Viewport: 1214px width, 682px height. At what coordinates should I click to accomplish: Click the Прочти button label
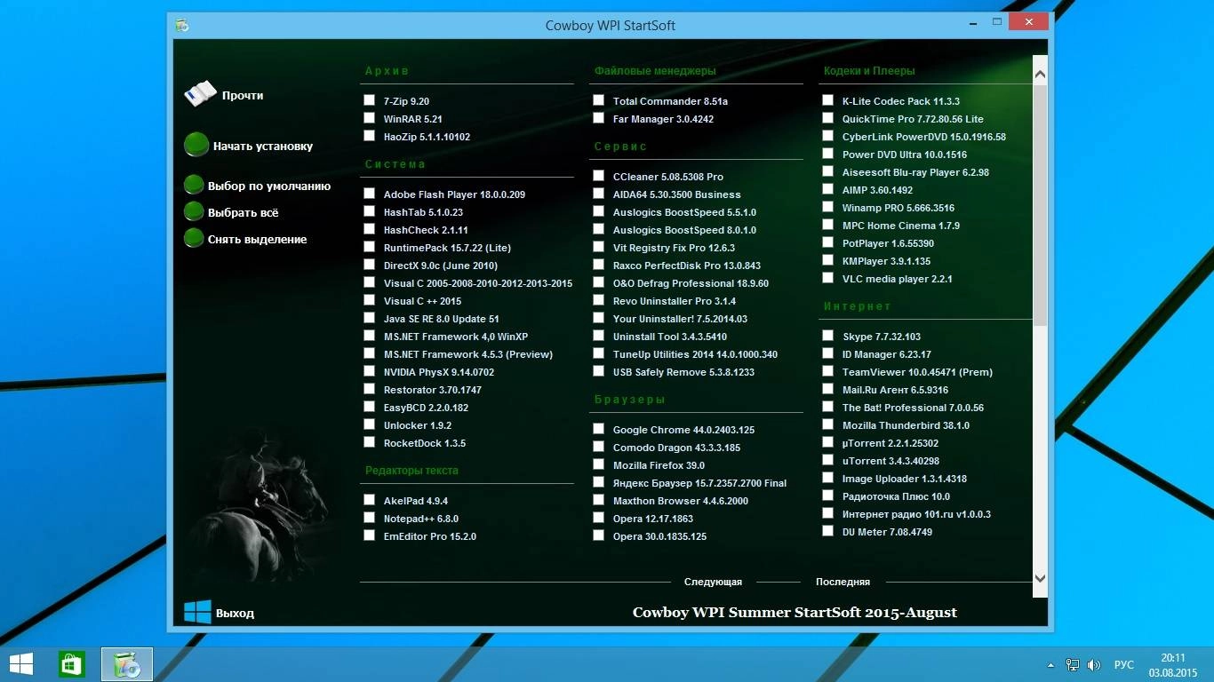[243, 95]
